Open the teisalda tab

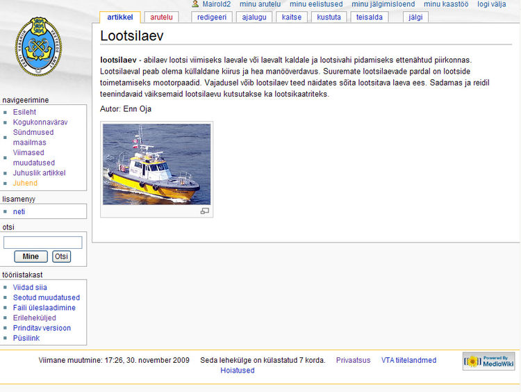[370, 17]
